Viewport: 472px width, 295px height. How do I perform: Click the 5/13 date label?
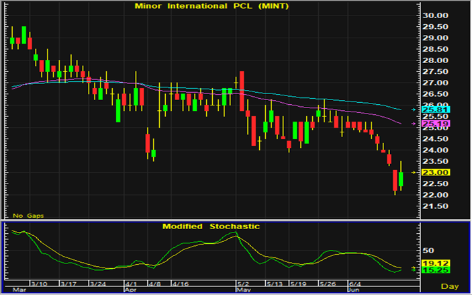274,284
